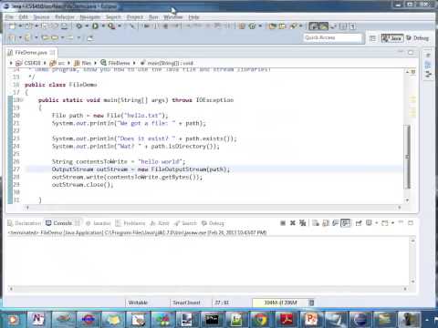Screen dimensions: 438x328
Task: Click Display Selected Console icon
Action: (x=369, y=223)
